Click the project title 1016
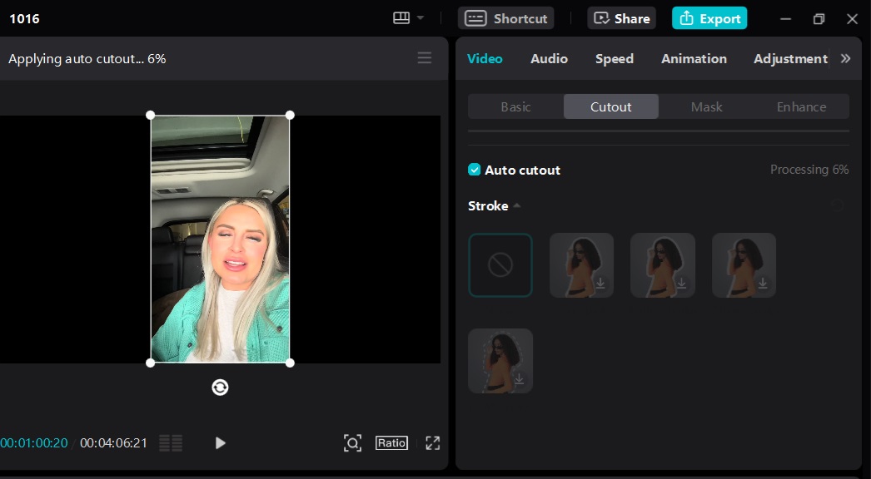The image size is (871, 479). point(24,18)
